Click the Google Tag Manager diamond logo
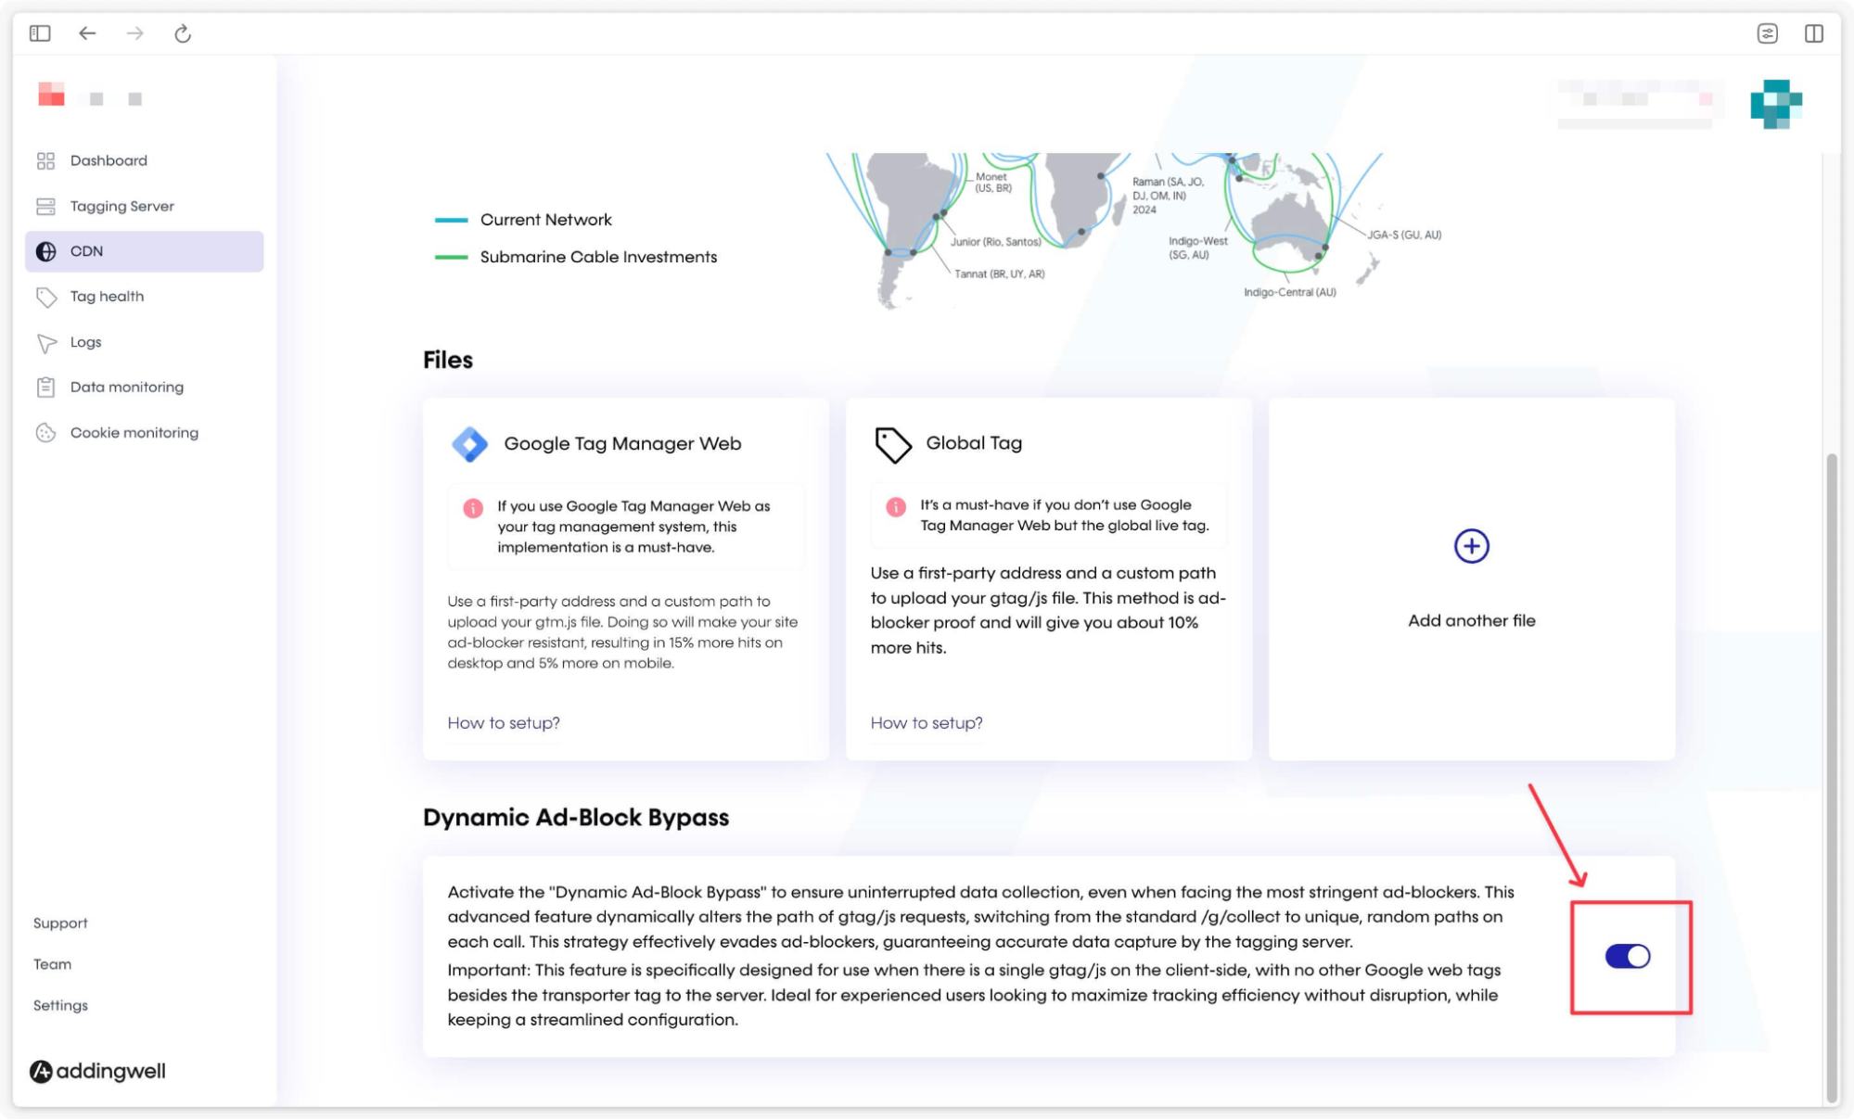The image size is (1854, 1120). pyautogui.click(x=469, y=444)
